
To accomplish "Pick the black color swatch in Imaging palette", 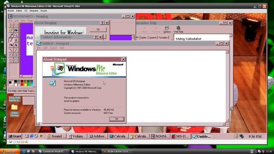I will pyautogui.click(x=15, y=81).
